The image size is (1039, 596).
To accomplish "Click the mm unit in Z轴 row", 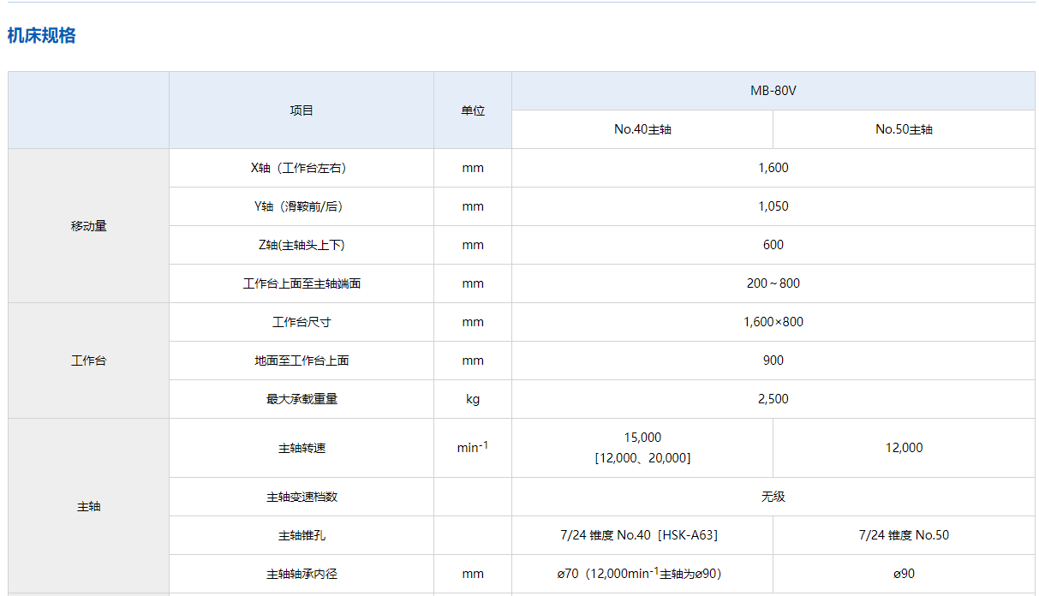I will [473, 245].
